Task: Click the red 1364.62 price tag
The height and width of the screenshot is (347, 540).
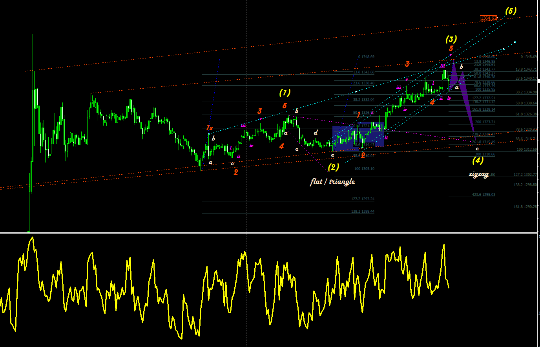Action: click(x=489, y=18)
